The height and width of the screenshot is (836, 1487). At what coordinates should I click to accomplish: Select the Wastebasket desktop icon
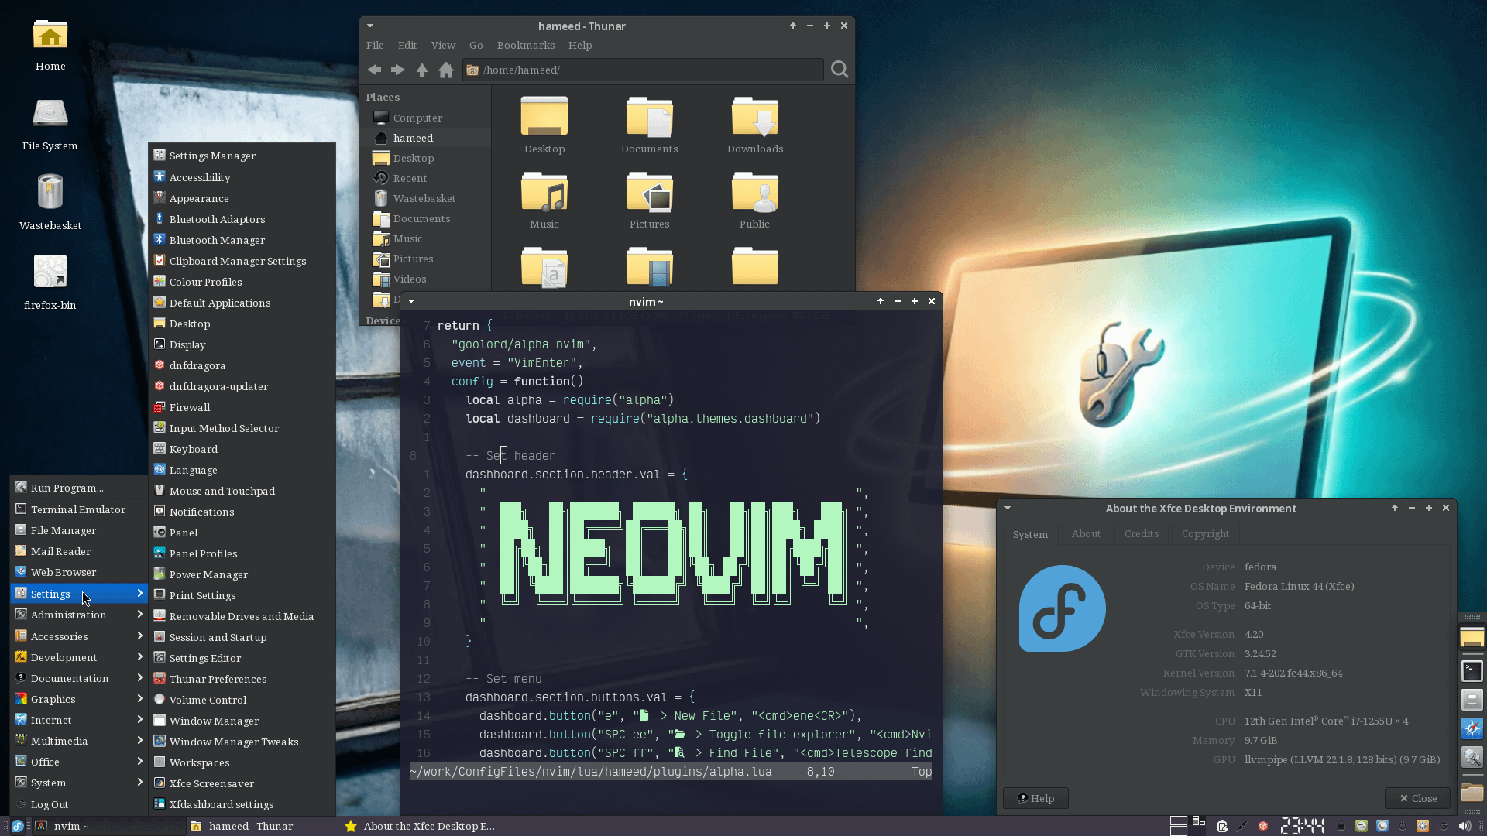pos(50,201)
